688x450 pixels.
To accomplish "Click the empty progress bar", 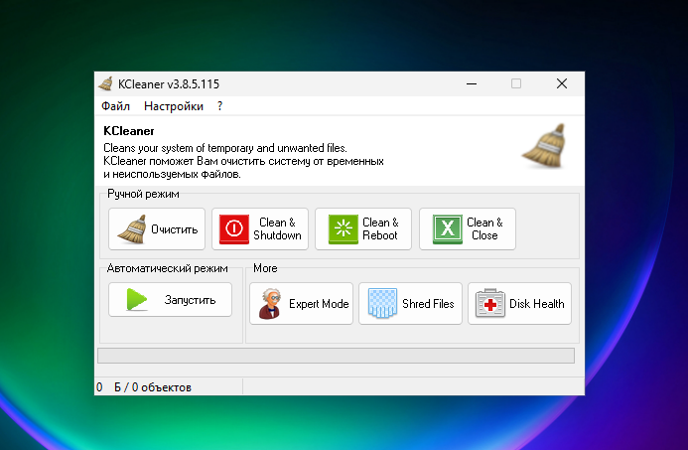I will [x=336, y=356].
